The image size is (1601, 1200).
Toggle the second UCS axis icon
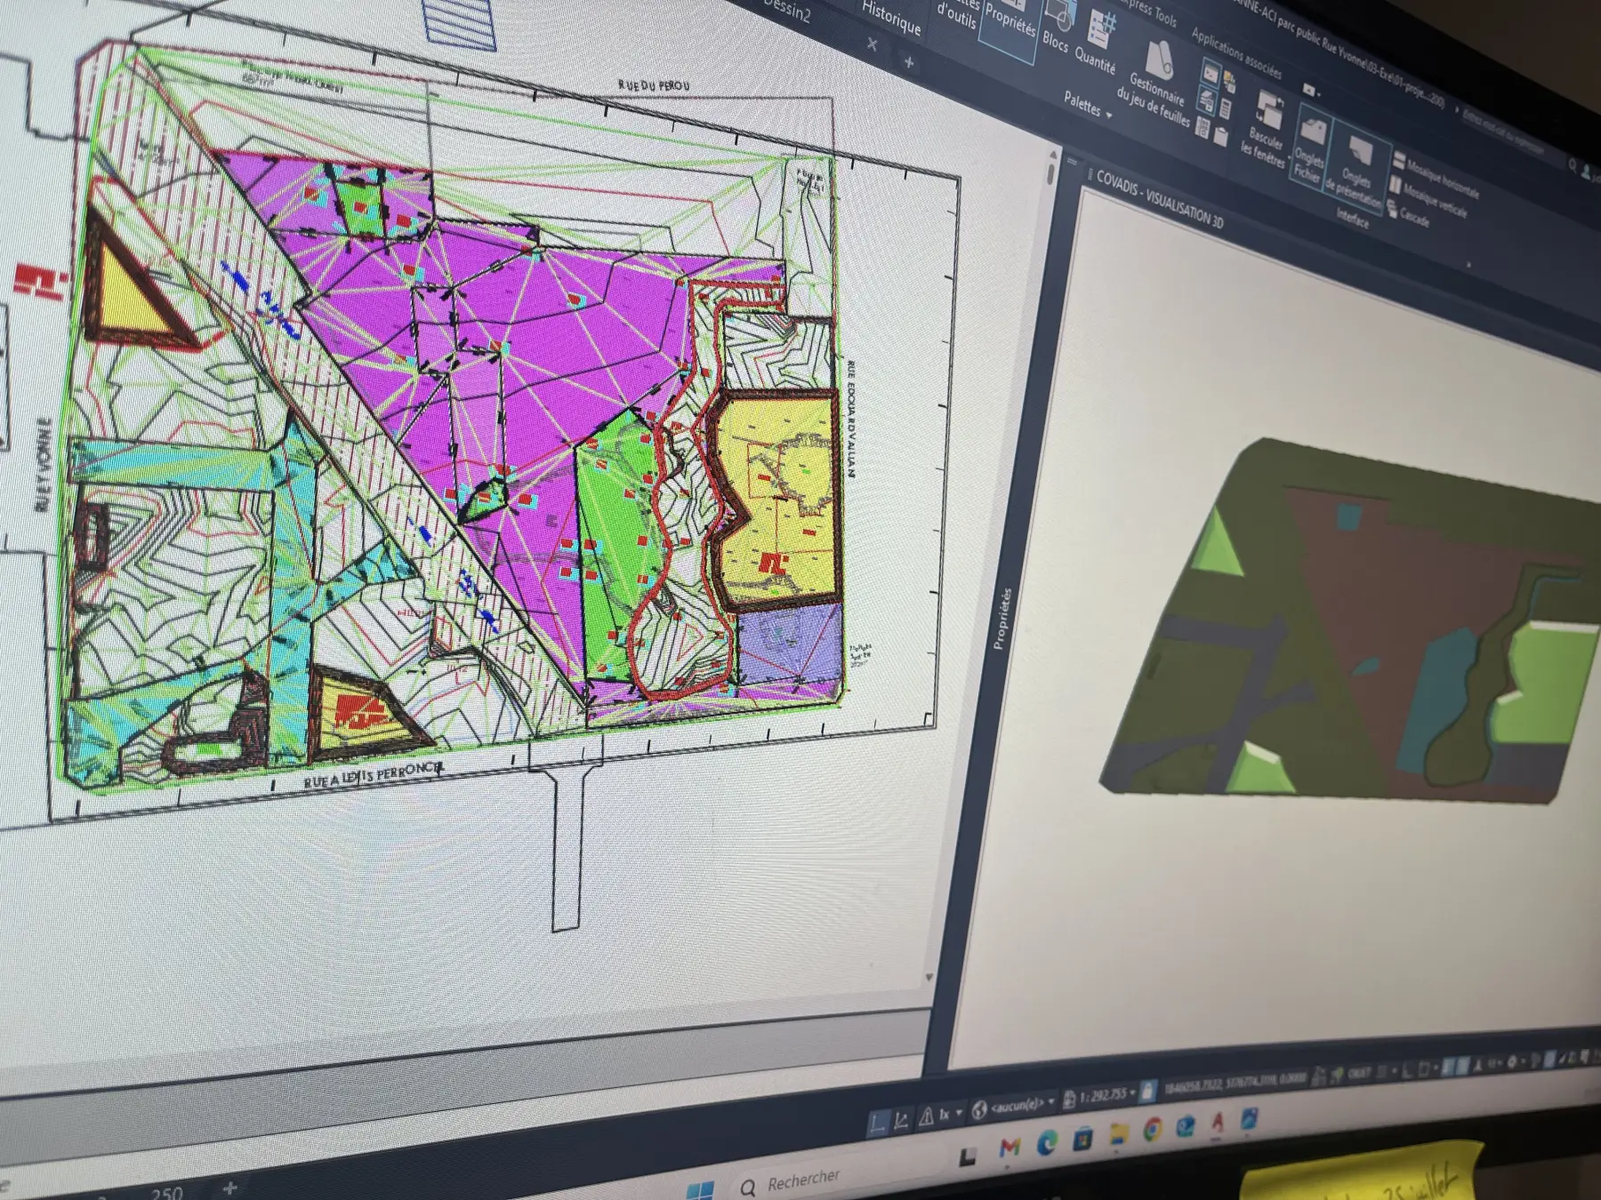tap(902, 1120)
